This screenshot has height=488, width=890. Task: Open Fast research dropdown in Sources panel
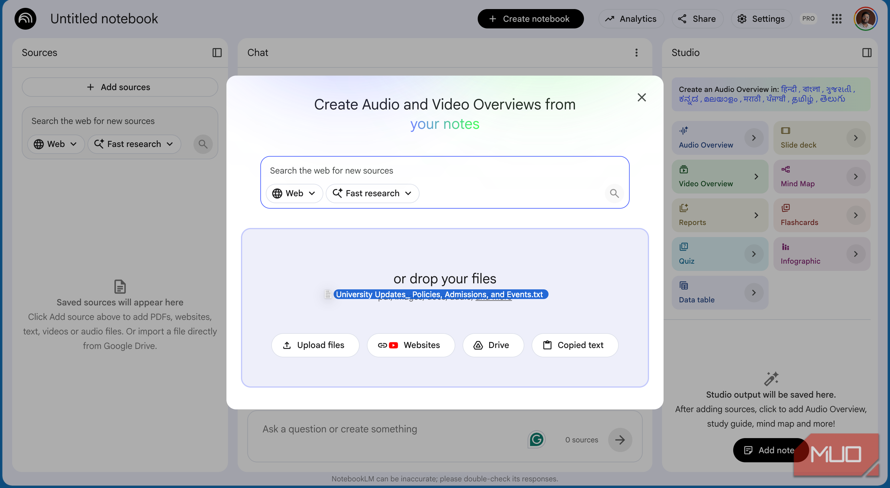[x=134, y=144]
